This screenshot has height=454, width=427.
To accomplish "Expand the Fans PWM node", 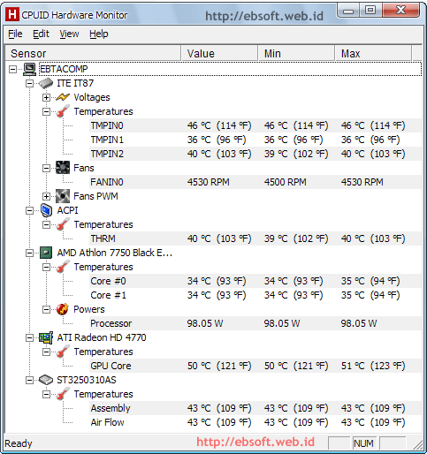I will [46, 196].
